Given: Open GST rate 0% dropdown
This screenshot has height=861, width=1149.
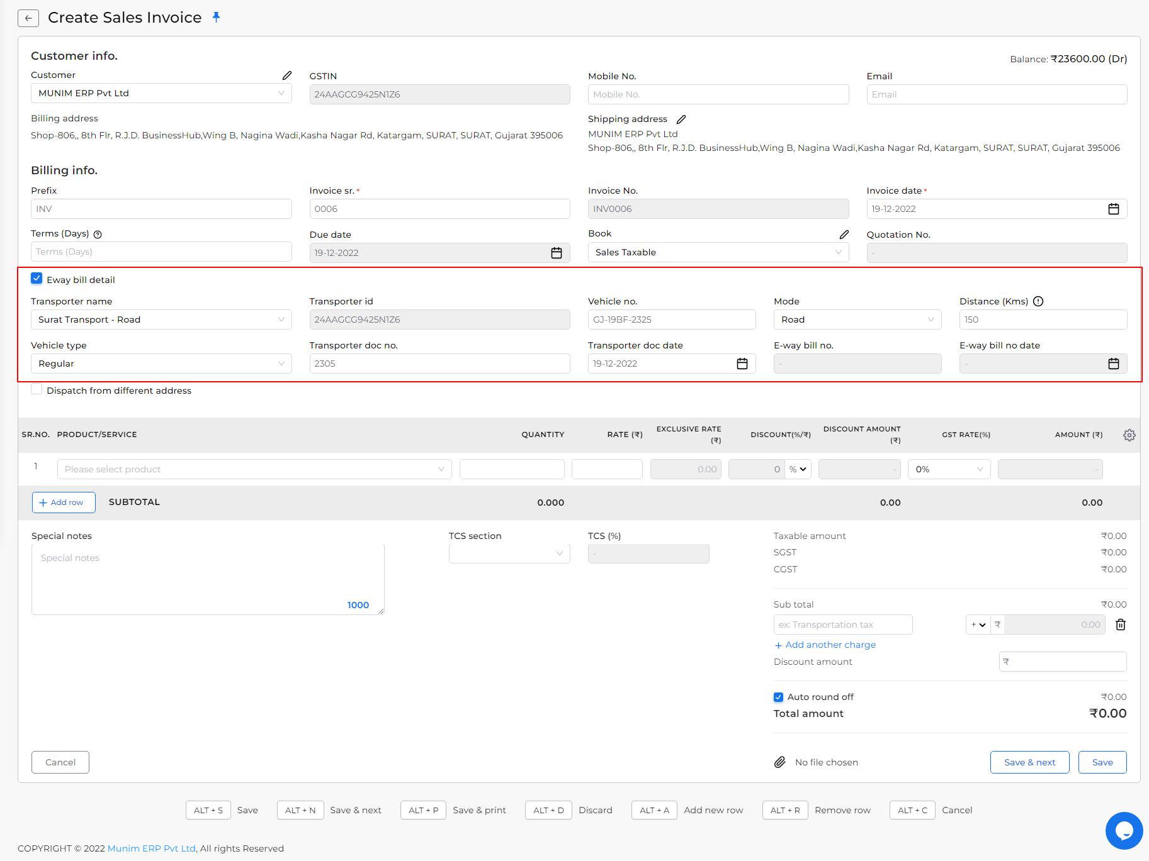Looking at the screenshot, I should click(949, 469).
